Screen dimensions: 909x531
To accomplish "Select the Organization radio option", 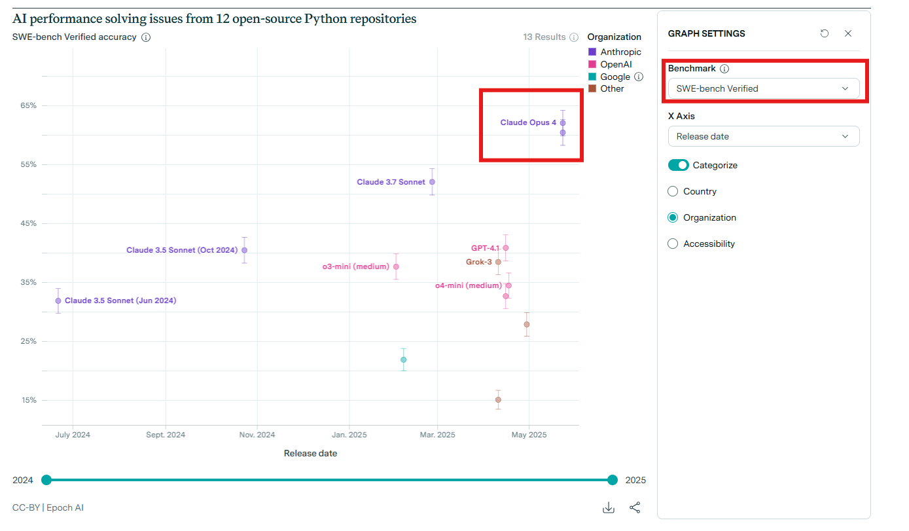I will coord(673,217).
